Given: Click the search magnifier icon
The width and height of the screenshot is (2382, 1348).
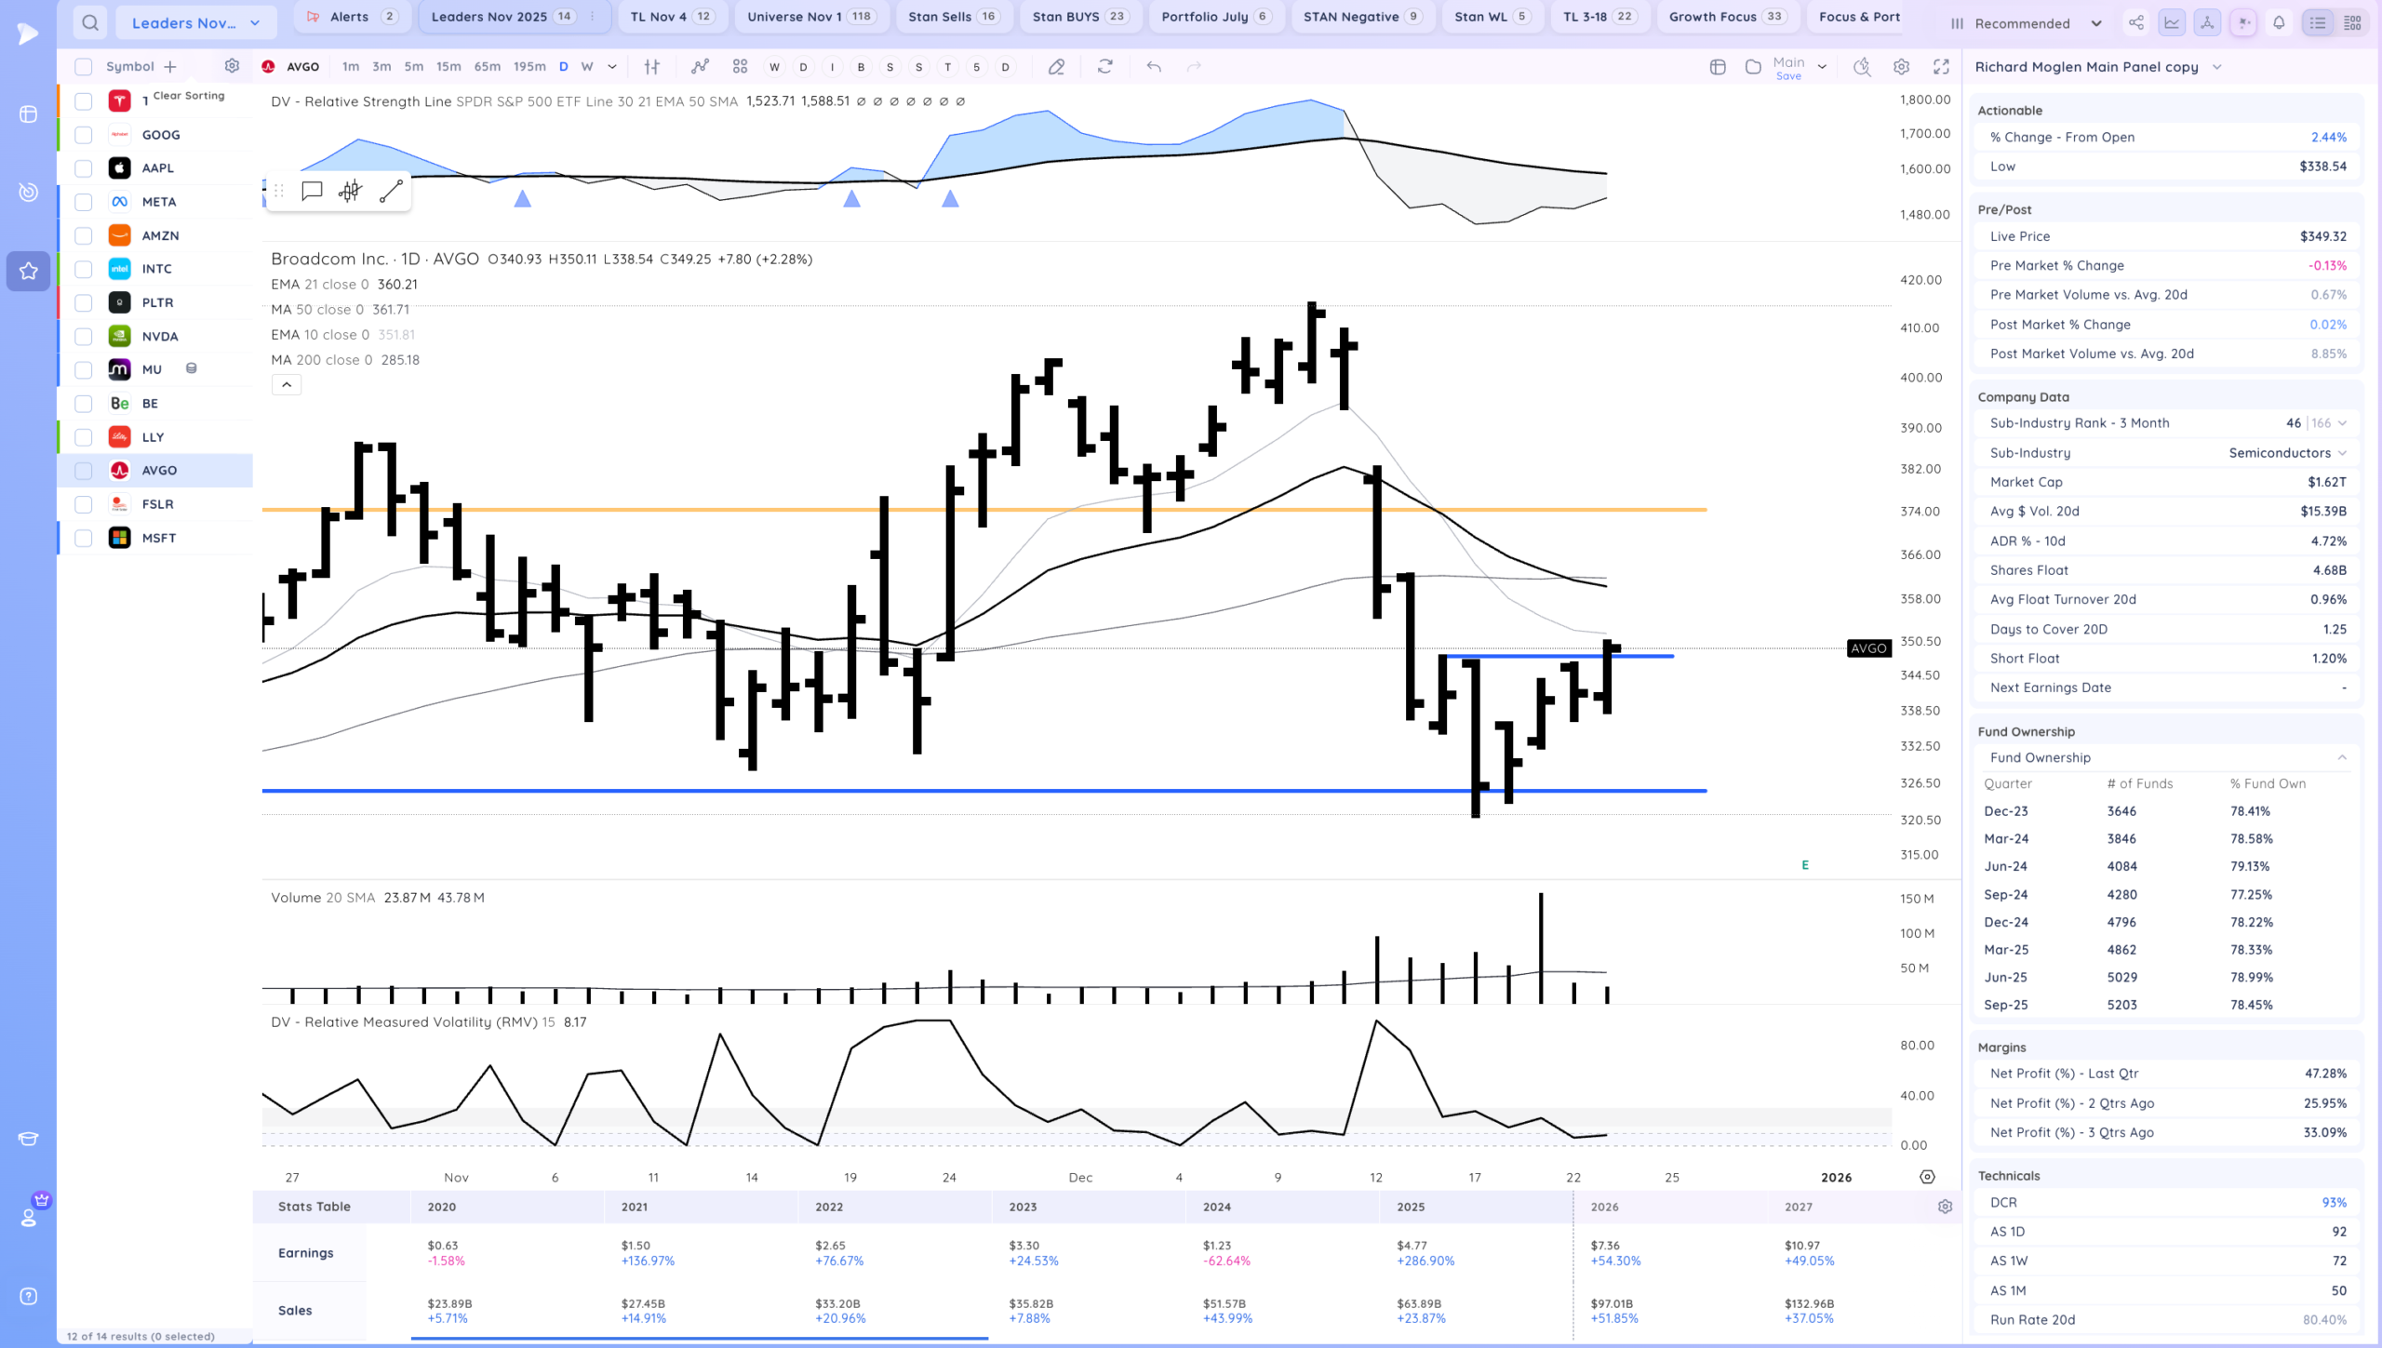Looking at the screenshot, I should pyautogui.click(x=89, y=22).
